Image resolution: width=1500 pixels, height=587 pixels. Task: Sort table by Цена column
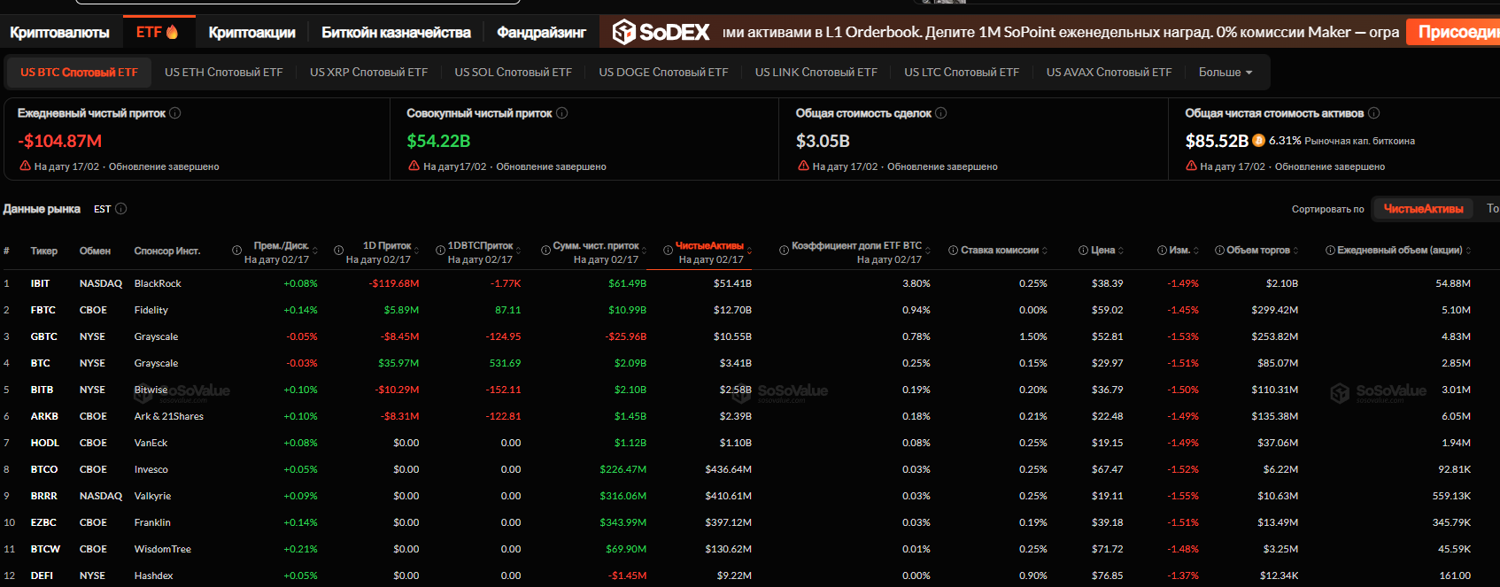[x=1102, y=251]
